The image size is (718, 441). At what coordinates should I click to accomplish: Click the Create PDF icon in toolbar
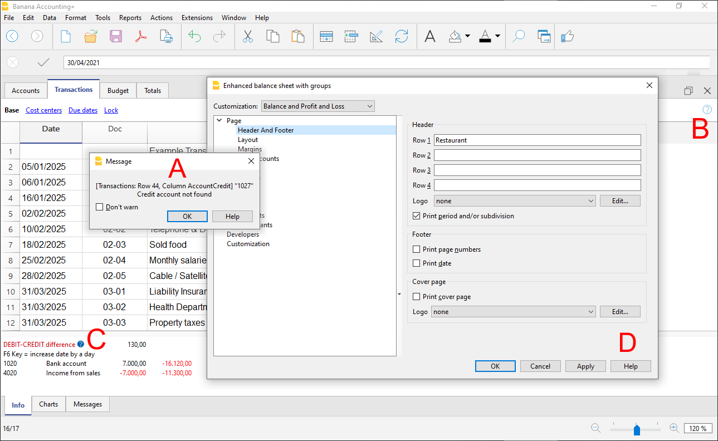pos(141,37)
